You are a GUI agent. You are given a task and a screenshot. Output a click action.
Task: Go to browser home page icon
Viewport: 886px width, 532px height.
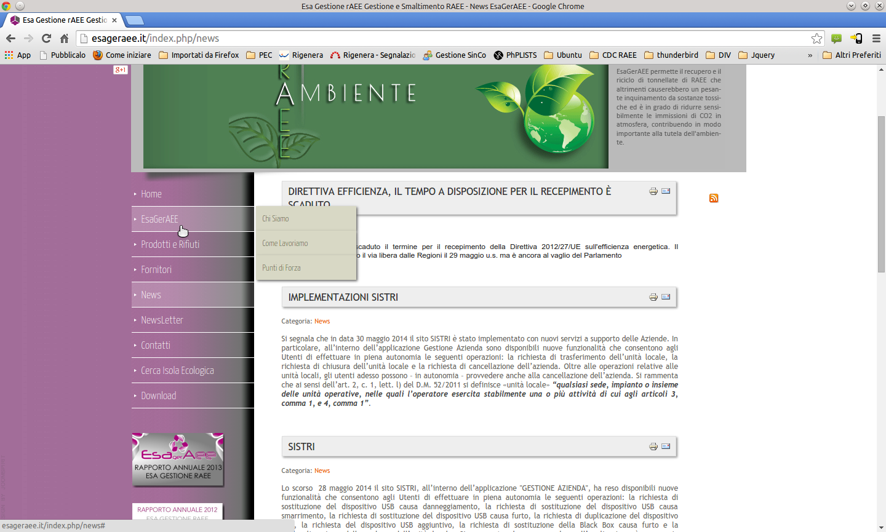(x=64, y=38)
